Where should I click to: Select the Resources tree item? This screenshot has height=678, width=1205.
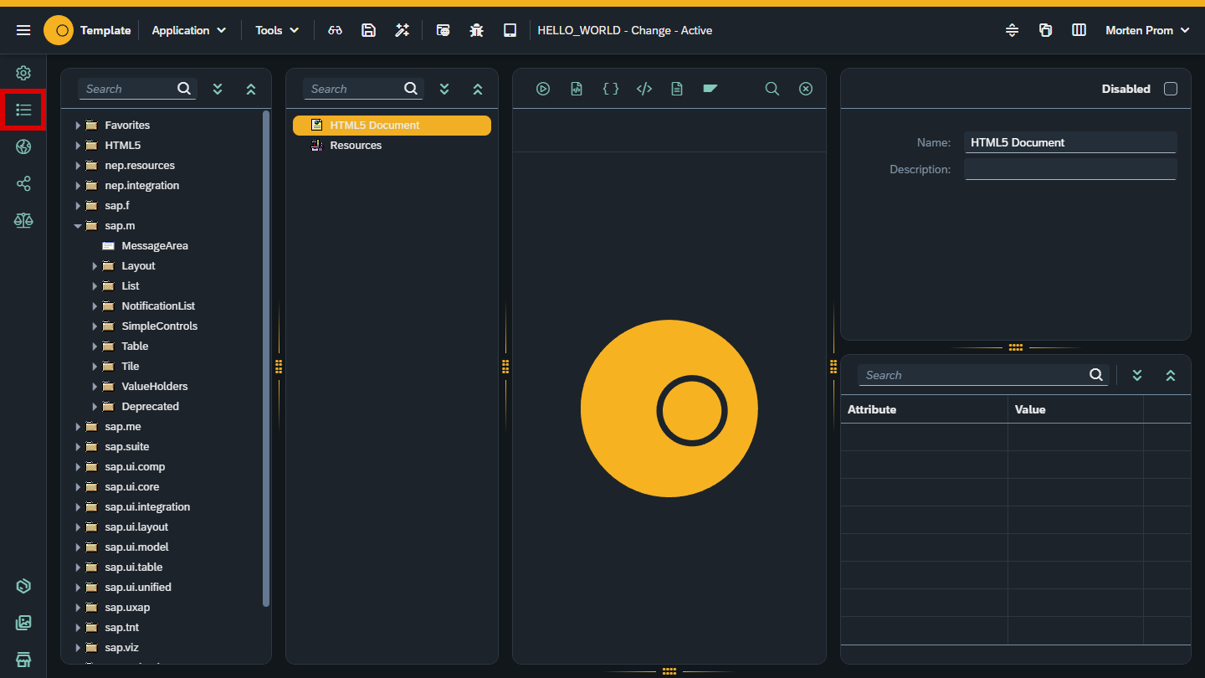(356, 146)
